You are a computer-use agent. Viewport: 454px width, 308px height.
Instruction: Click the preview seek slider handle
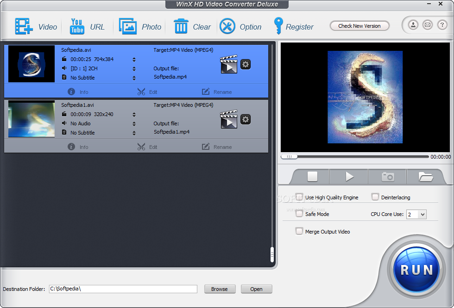[x=289, y=157]
